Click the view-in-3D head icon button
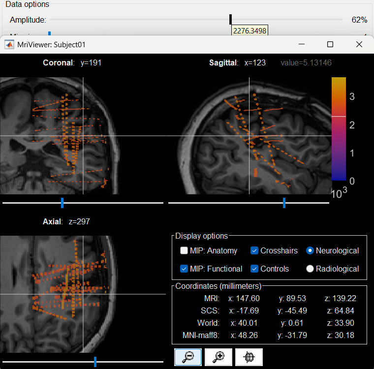 [x=249, y=358]
